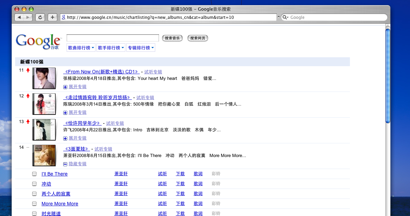Go forward with the browser forward arrow

[x=28, y=17]
